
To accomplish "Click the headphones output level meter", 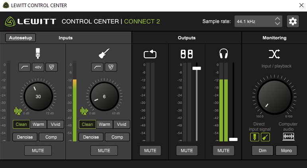I will tap(224, 102).
